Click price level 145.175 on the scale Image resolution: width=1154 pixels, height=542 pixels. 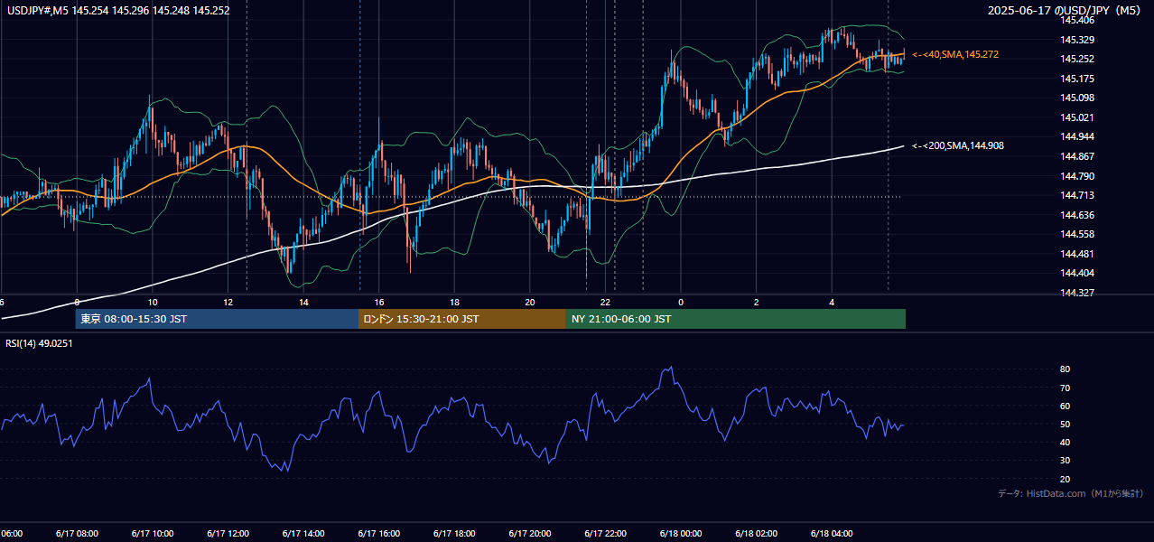pos(1077,79)
